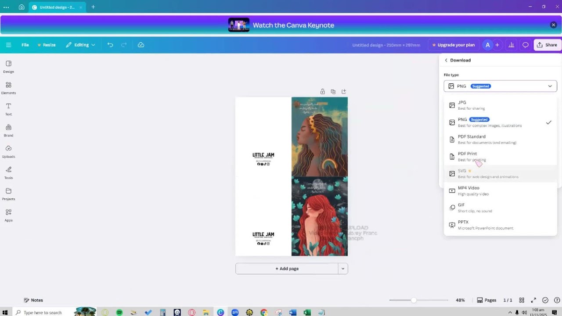Open grid view of pages
The height and width of the screenshot is (316, 562).
(x=522, y=300)
